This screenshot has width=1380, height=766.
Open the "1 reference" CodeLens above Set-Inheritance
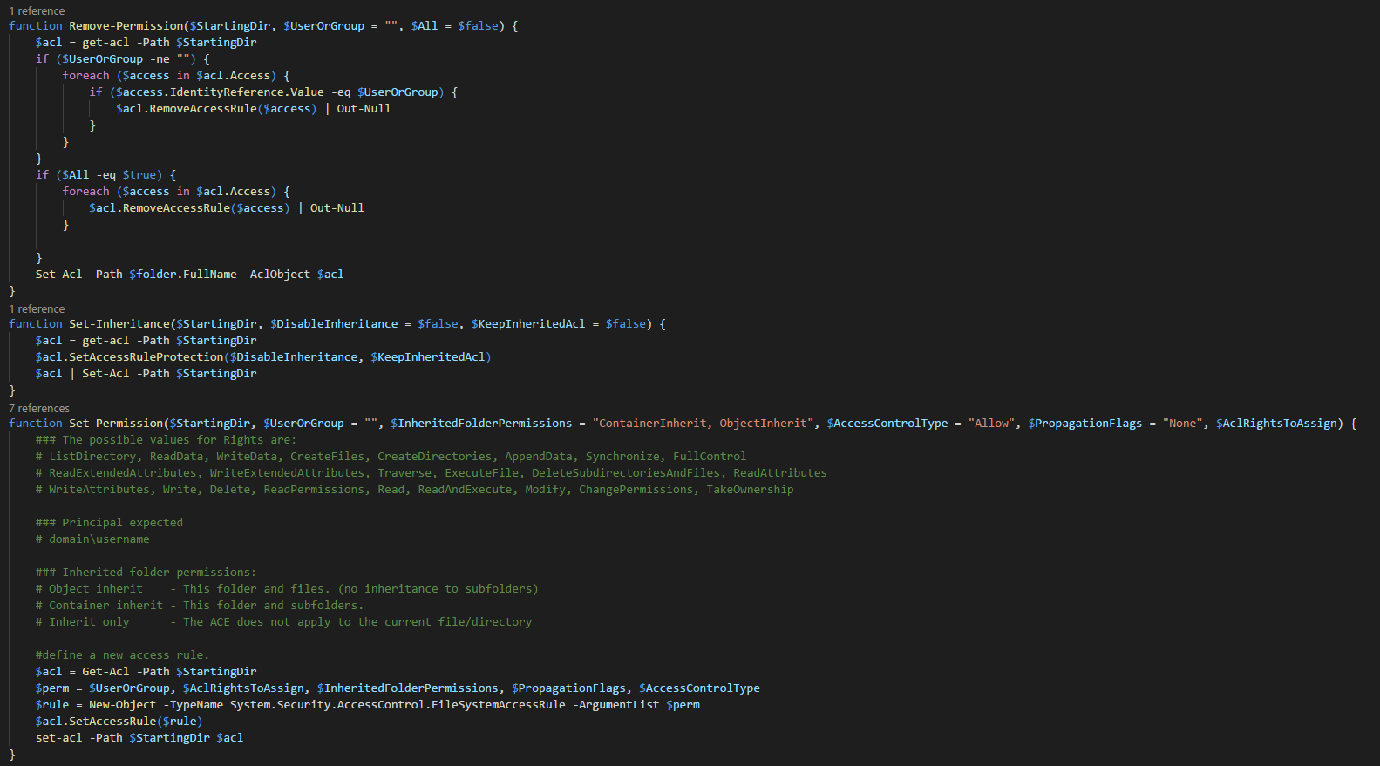pyautogui.click(x=37, y=308)
